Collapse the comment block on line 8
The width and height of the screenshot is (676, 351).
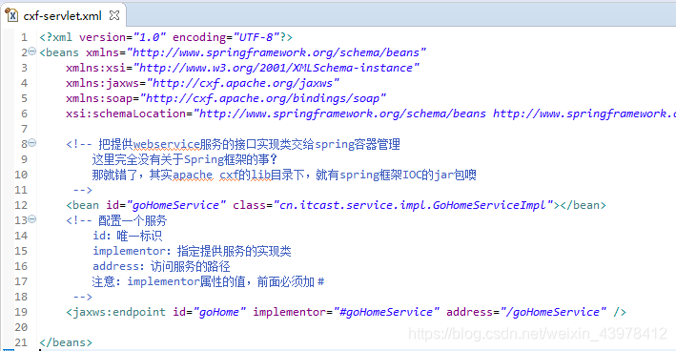pyautogui.click(x=31, y=143)
